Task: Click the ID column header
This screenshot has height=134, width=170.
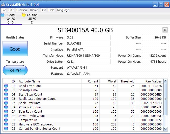Action: [x=13, y=81]
